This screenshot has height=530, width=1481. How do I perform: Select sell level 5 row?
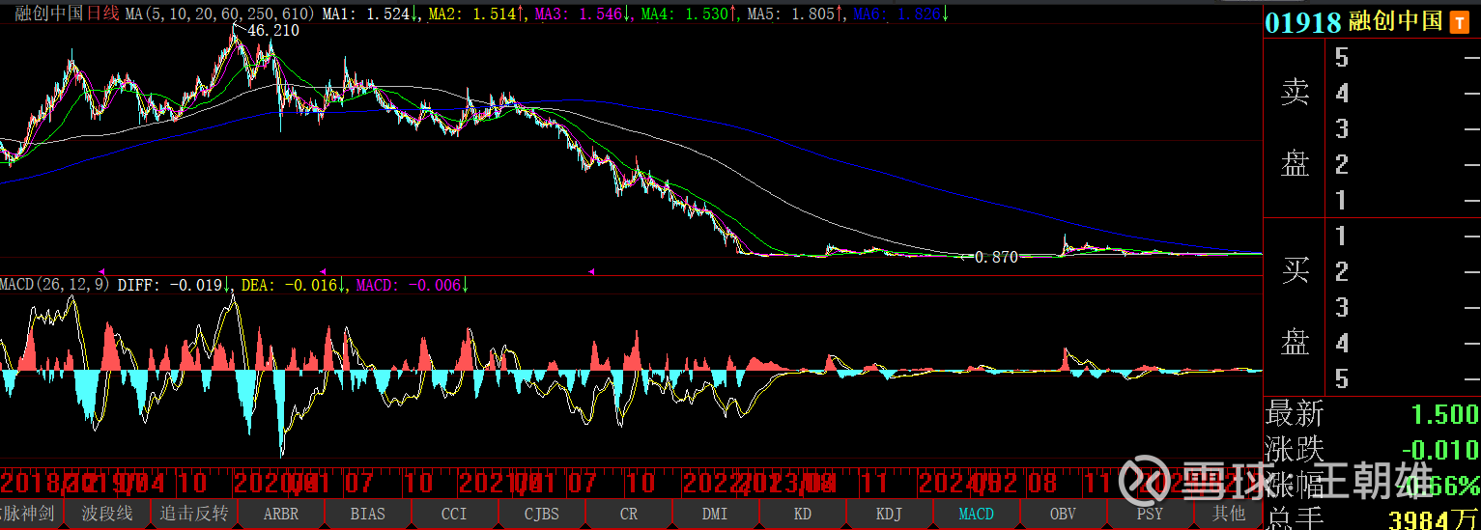(x=1403, y=58)
